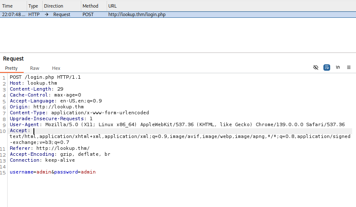Image resolution: width=356 pixels, height=207 pixels.
Task: Switch to the Raw tab
Action: click(x=35, y=68)
